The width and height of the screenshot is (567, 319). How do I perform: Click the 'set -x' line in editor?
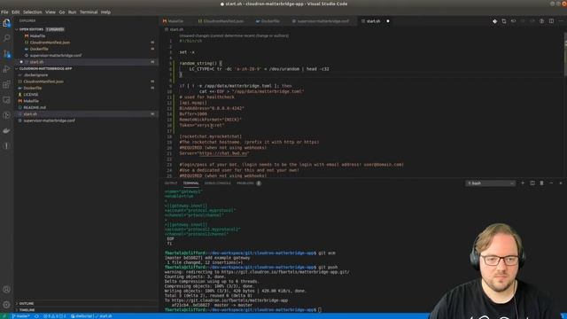point(187,52)
